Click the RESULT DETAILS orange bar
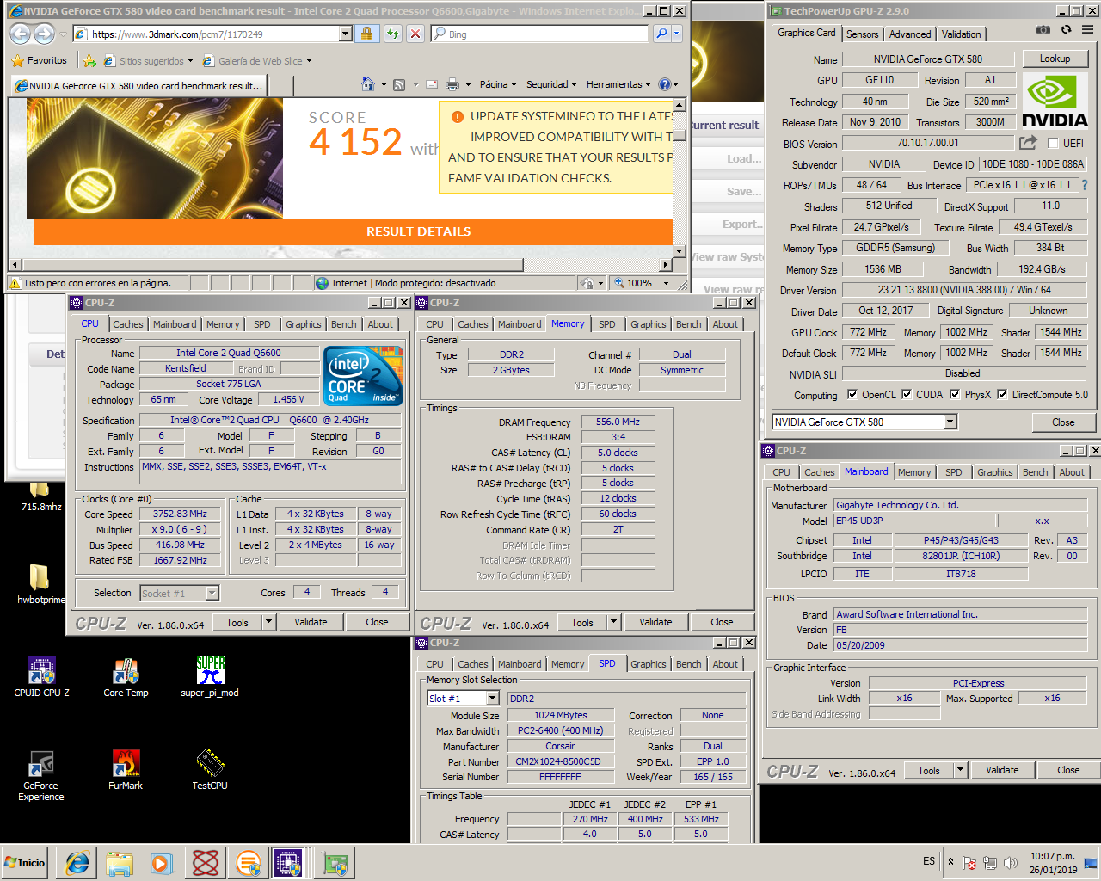The image size is (1101, 881). point(353,231)
